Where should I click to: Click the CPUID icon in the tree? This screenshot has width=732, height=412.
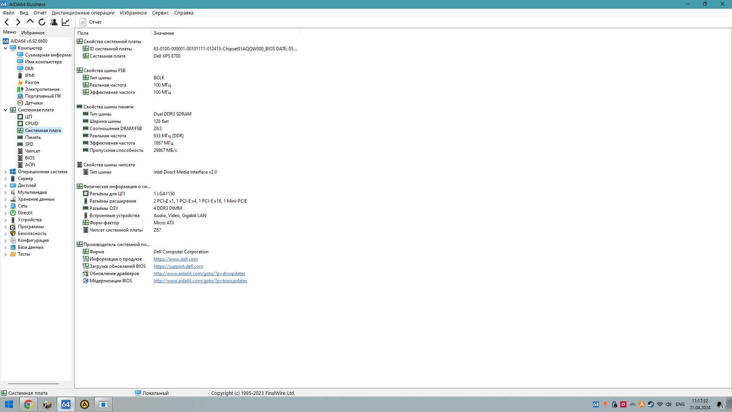[20, 124]
